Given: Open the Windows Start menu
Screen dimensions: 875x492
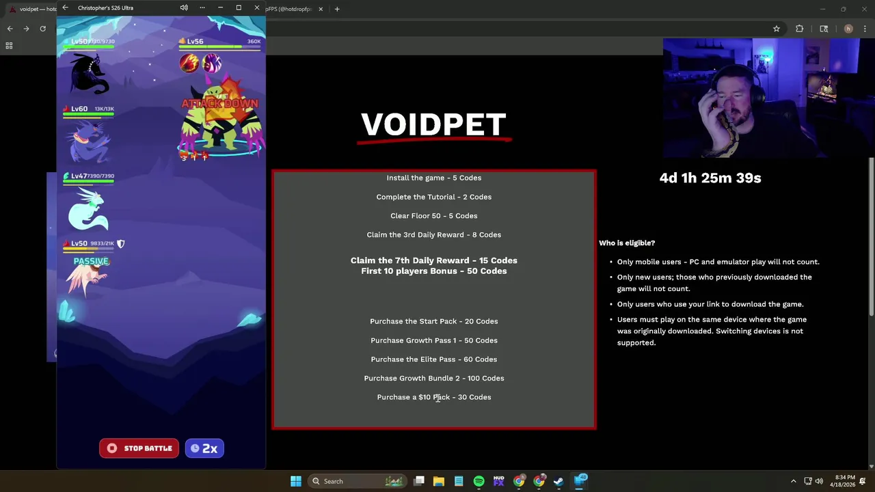Looking at the screenshot, I should 296,481.
